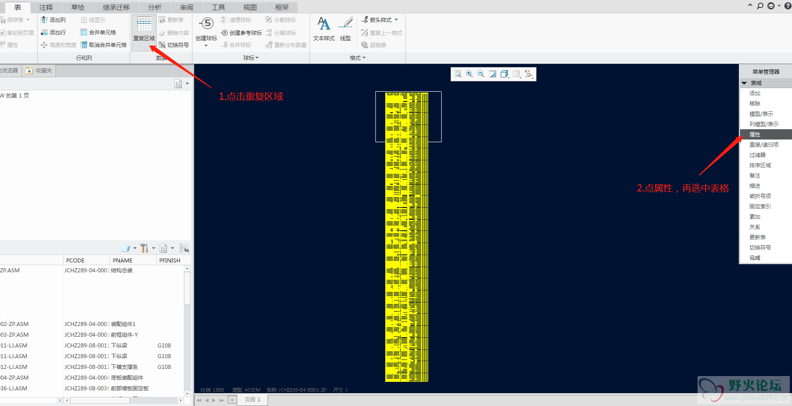Switch to the 表 ribbon tab

click(x=17, y=7)
